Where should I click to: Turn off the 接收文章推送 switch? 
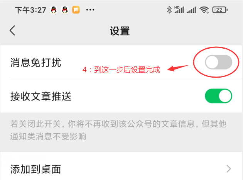pos(219,96)
